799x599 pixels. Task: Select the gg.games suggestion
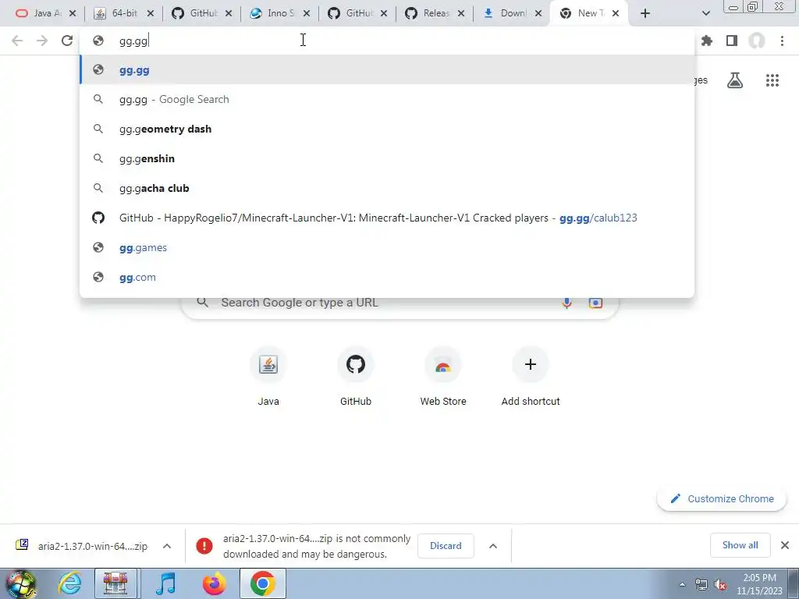click(x=387, y=247)
